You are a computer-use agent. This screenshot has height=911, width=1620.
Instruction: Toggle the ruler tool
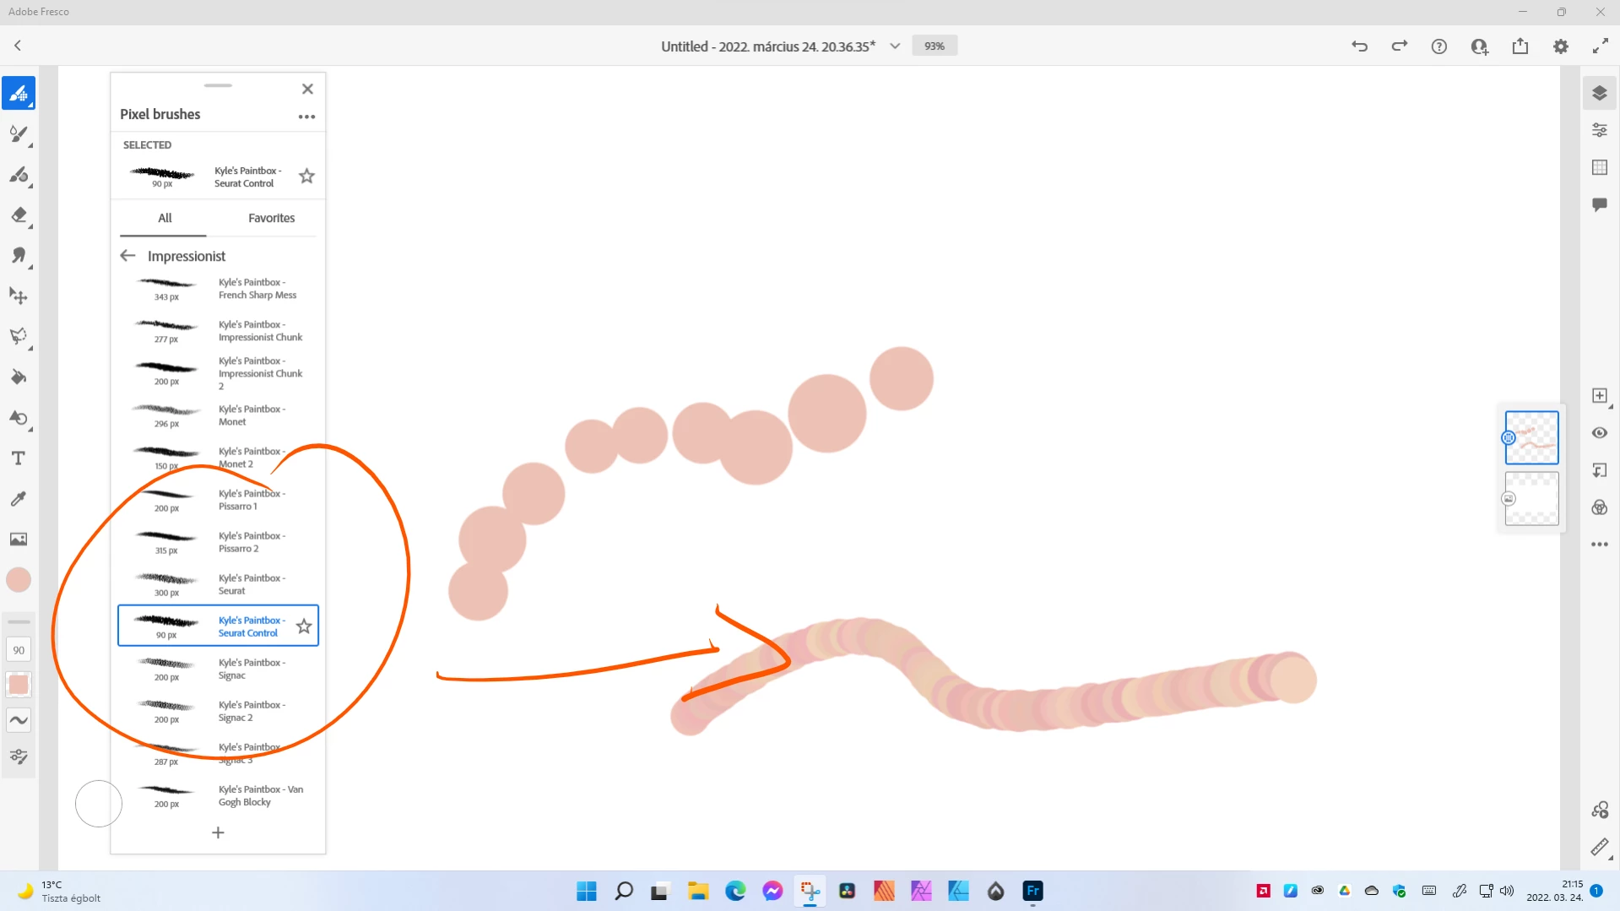[x=1600, y=848]
